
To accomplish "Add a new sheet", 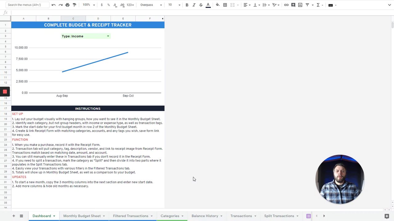I will coord(14,216).
